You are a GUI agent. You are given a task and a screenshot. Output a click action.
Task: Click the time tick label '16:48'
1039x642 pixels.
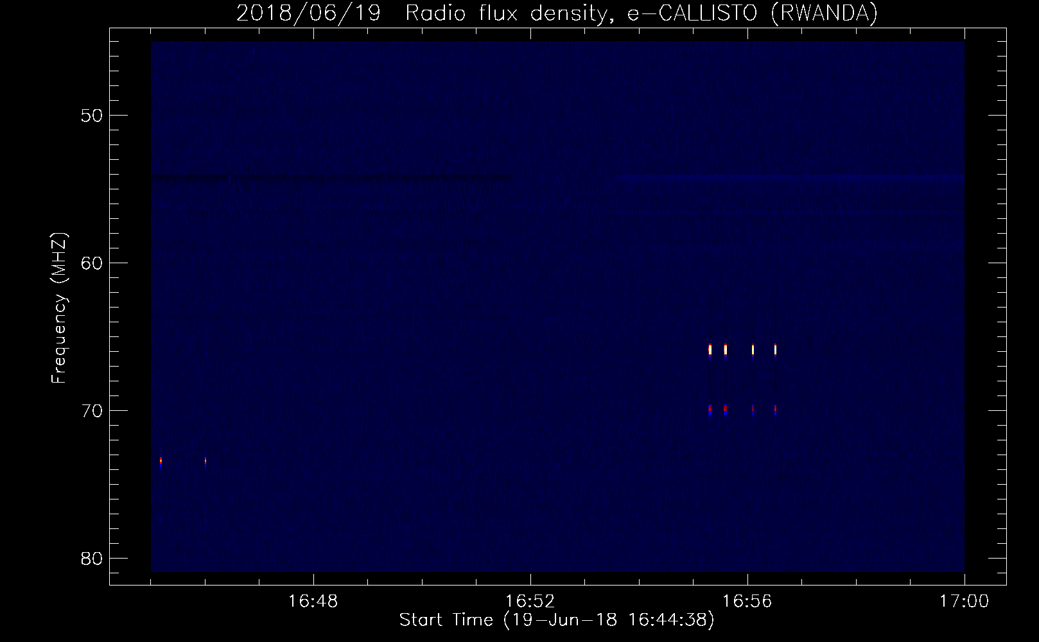(313, 602)
